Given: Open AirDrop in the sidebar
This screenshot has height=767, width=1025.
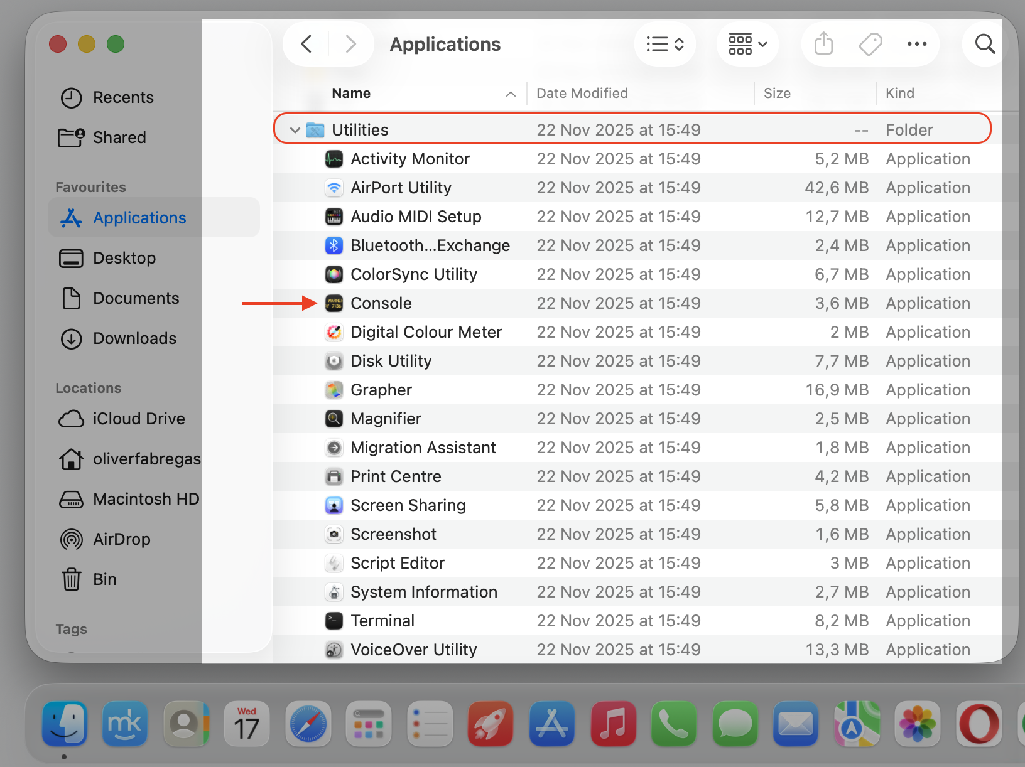Looking at the screenshot, I should point(154,539).
